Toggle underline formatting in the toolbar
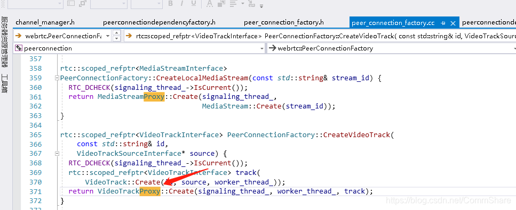 [x=194, y=4]
